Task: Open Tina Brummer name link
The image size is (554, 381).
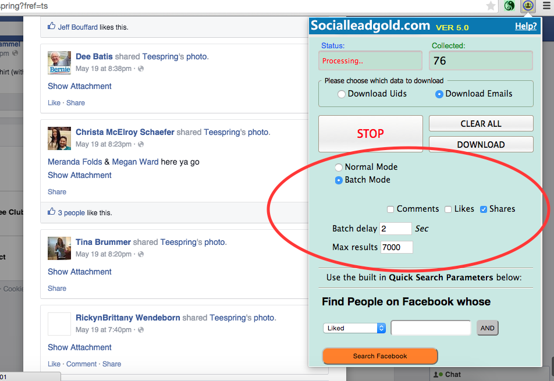Action: click(103, 242)
